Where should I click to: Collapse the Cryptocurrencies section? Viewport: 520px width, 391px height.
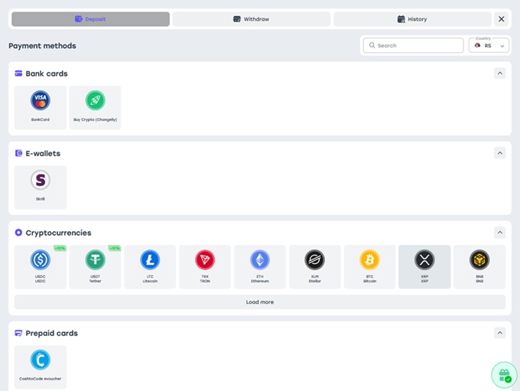click(x=499, y=233)
